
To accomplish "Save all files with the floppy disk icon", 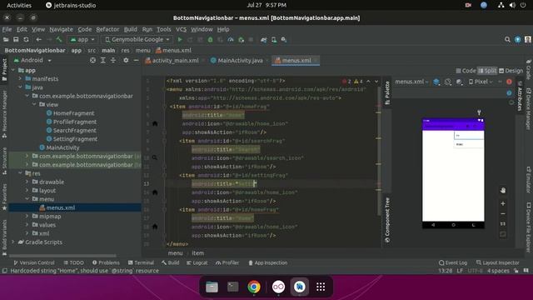I will click(x=16, y=40).
